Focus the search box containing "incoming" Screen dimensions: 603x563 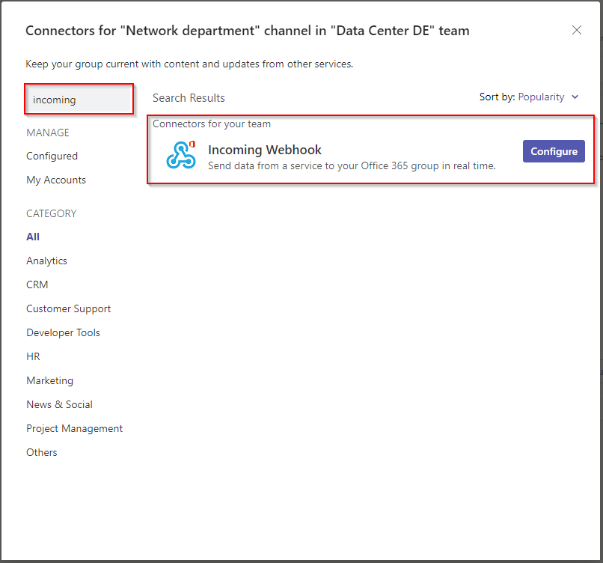point(79,100)
